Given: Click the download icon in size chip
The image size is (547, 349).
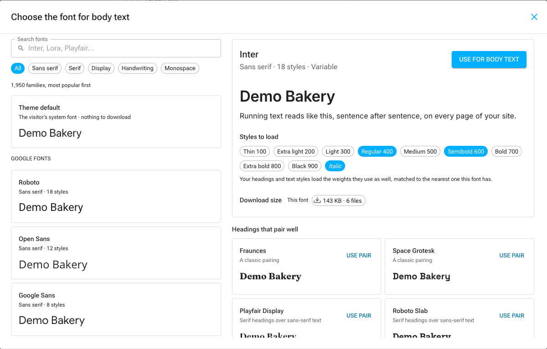Looking at the screenshot, I should click(318, 200).
